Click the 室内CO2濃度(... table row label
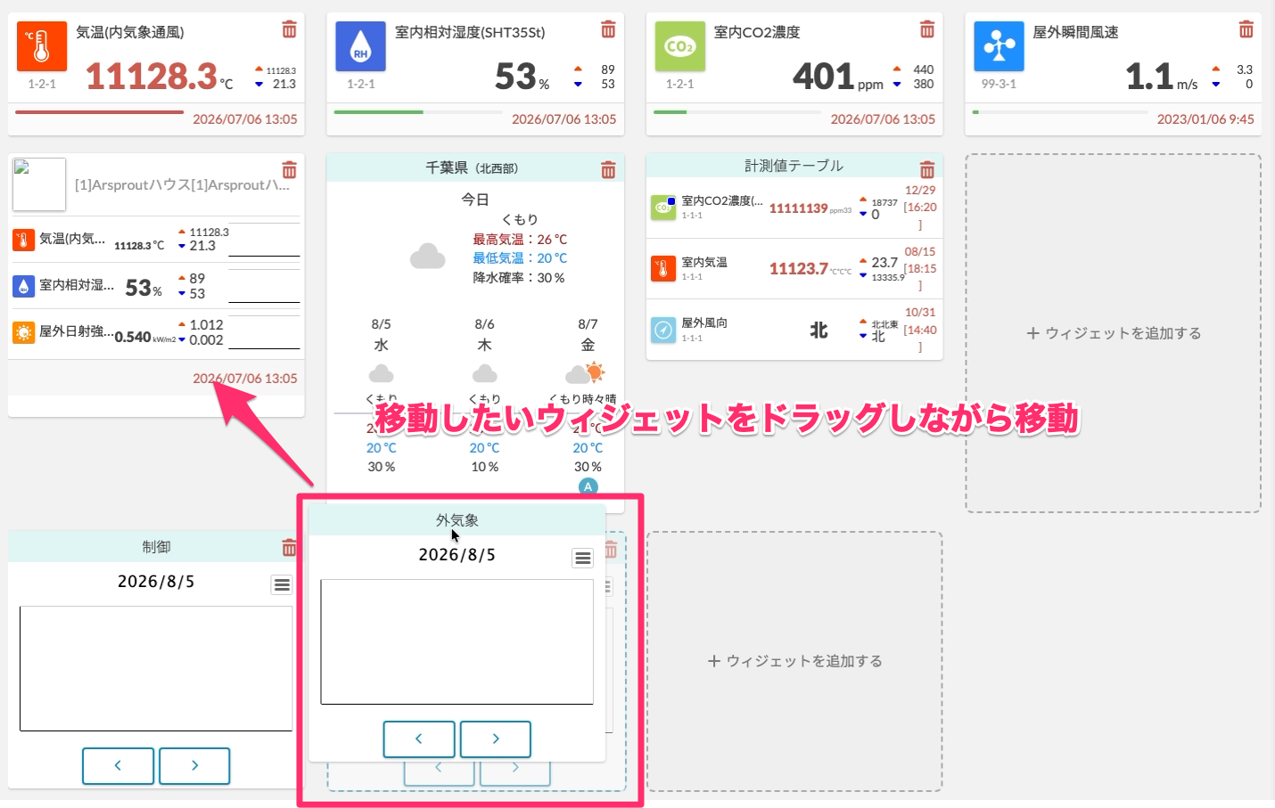The height and width of the screenshot is (808, 1275). [x=722, y=201]
